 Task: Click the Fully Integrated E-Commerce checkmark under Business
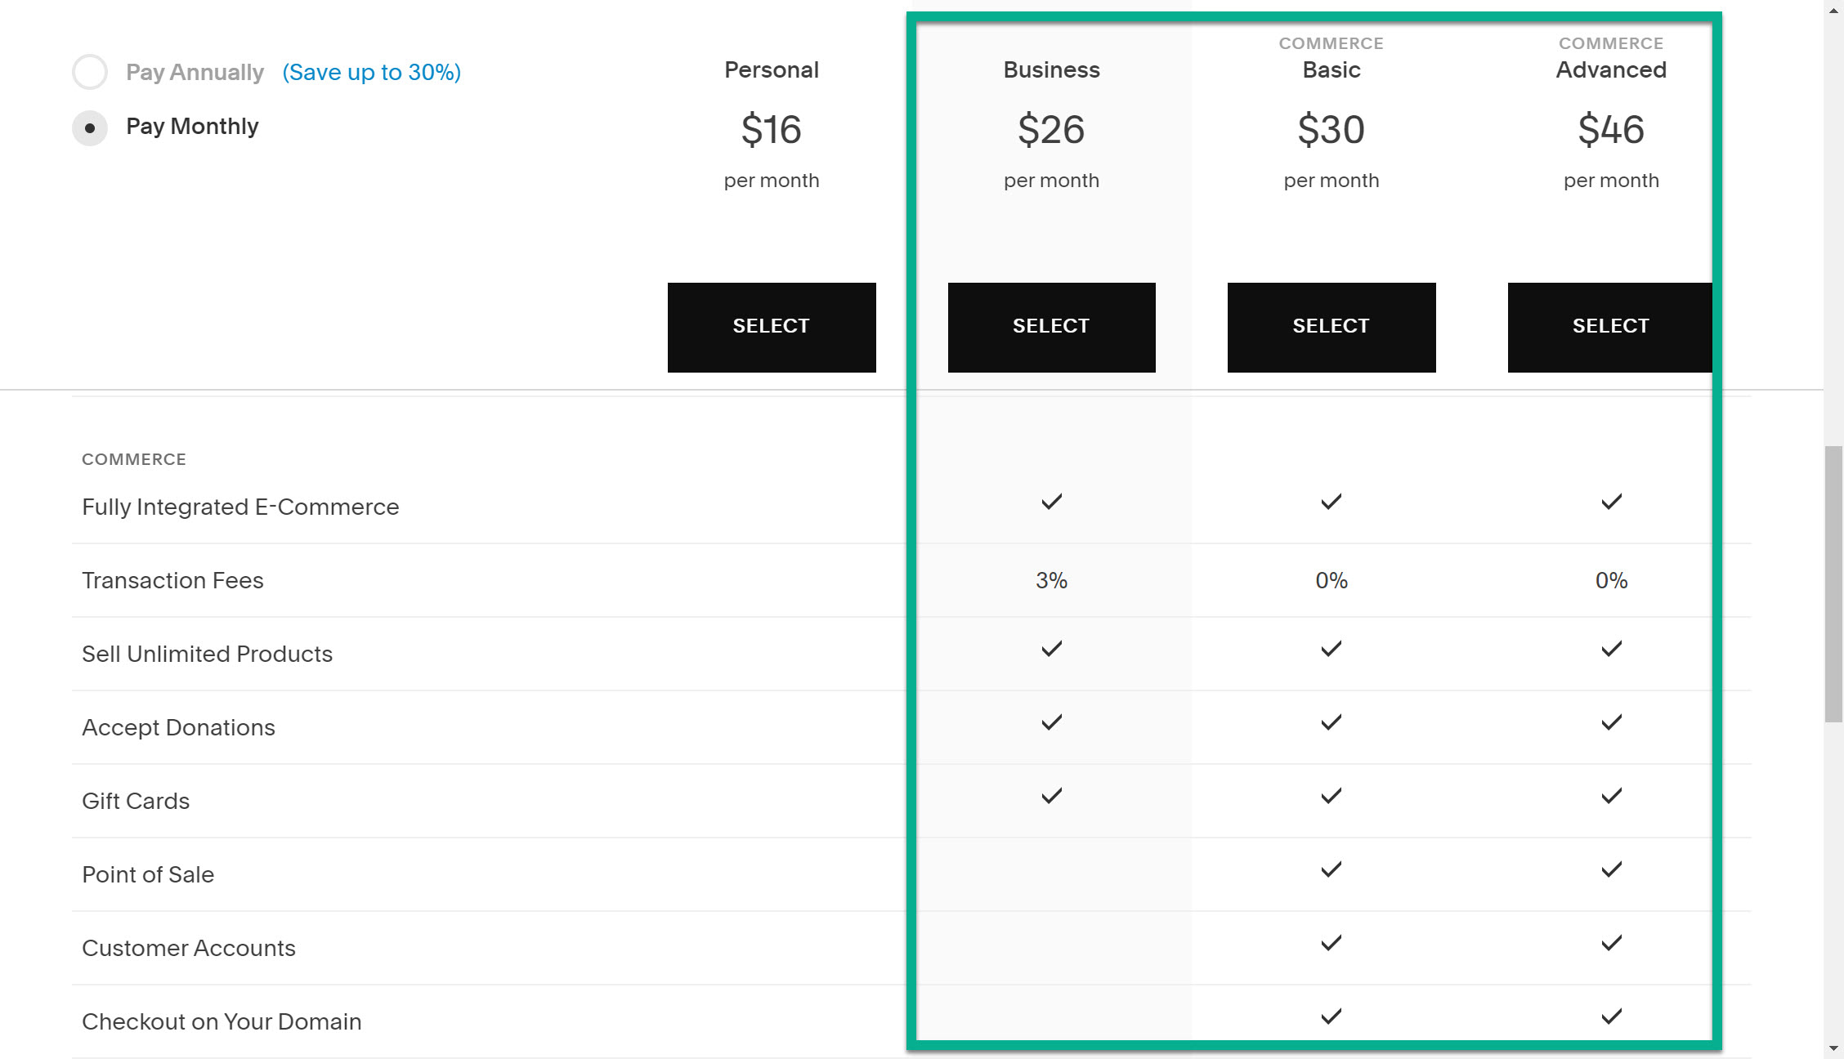(1051, 502)
